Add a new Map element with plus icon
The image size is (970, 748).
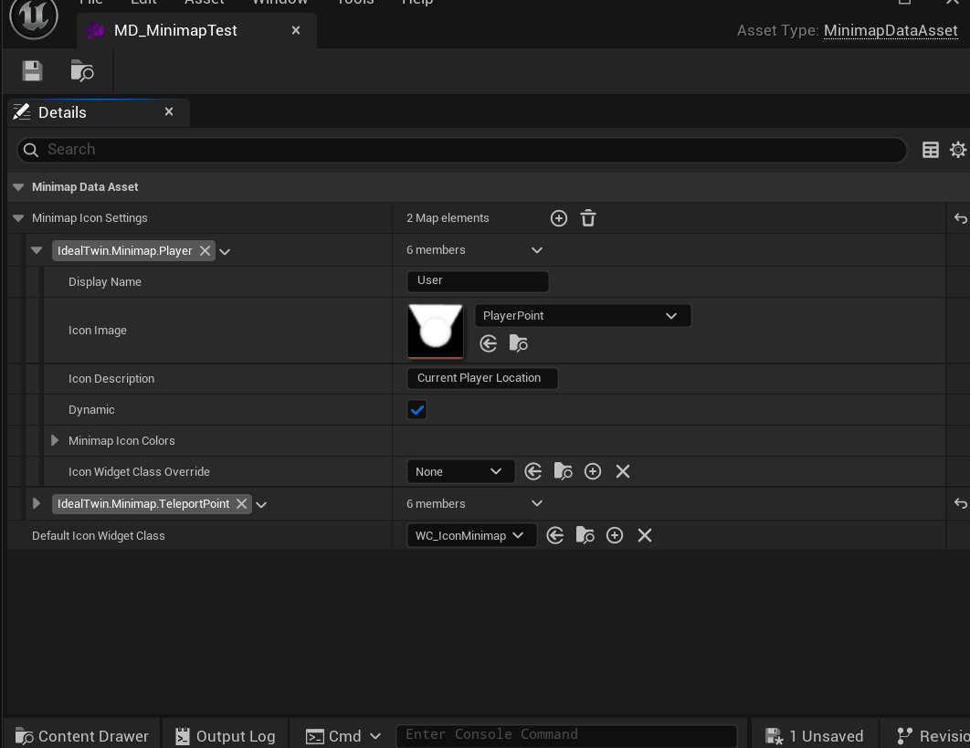[x=559, y=218]
